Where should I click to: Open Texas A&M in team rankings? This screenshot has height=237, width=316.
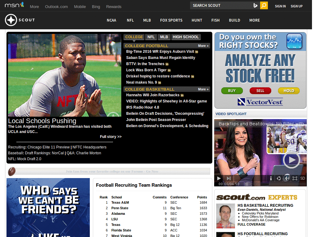[120, 202]
